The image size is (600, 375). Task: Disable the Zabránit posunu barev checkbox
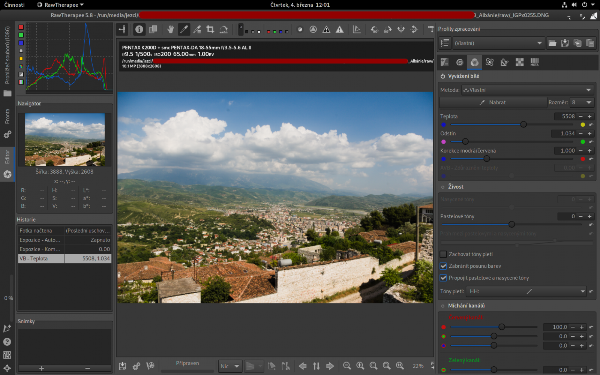(443, 266)
